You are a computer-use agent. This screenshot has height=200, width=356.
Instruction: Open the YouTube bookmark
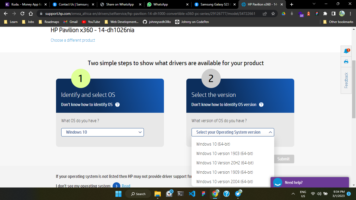tap(91, 22)
